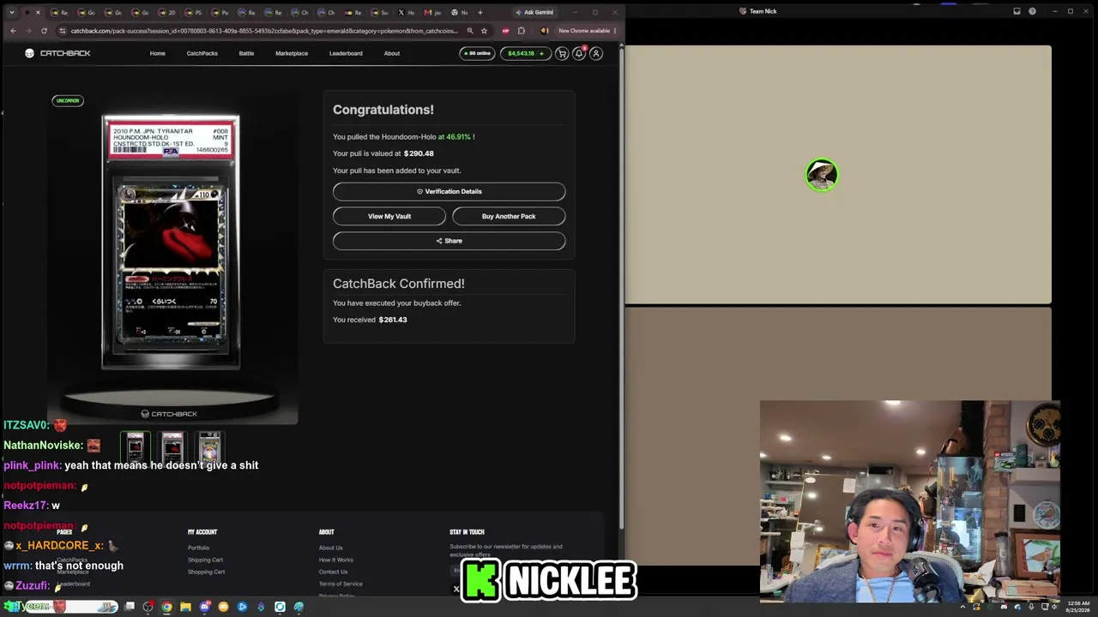Click the pull value $290.48
Viewport: 1098px width, 617px height.
pyautogui.click(x=419, y=153)
